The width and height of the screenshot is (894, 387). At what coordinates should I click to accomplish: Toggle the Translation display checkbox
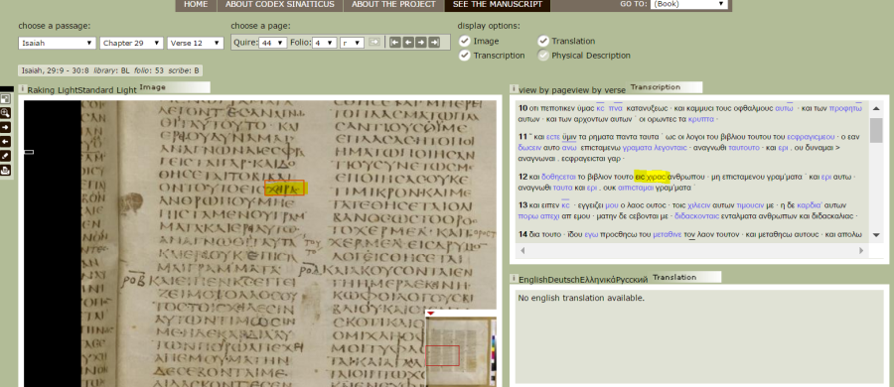click(x=542, y=41)
